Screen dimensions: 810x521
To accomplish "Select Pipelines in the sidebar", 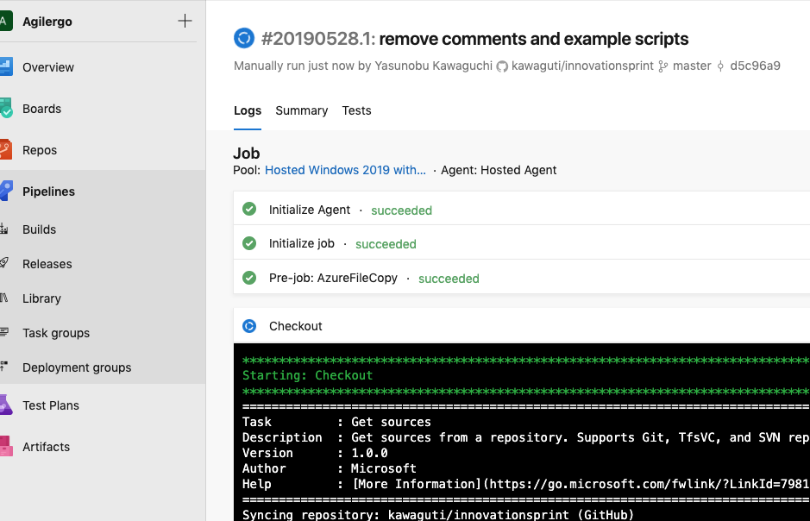I will (x=48, y=191).
